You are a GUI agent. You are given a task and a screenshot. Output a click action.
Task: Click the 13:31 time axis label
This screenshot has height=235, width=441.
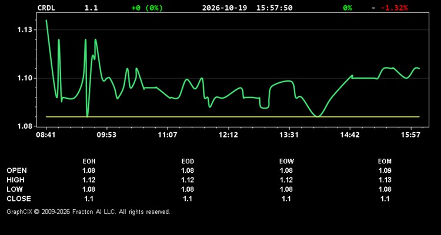pos(289,135)
